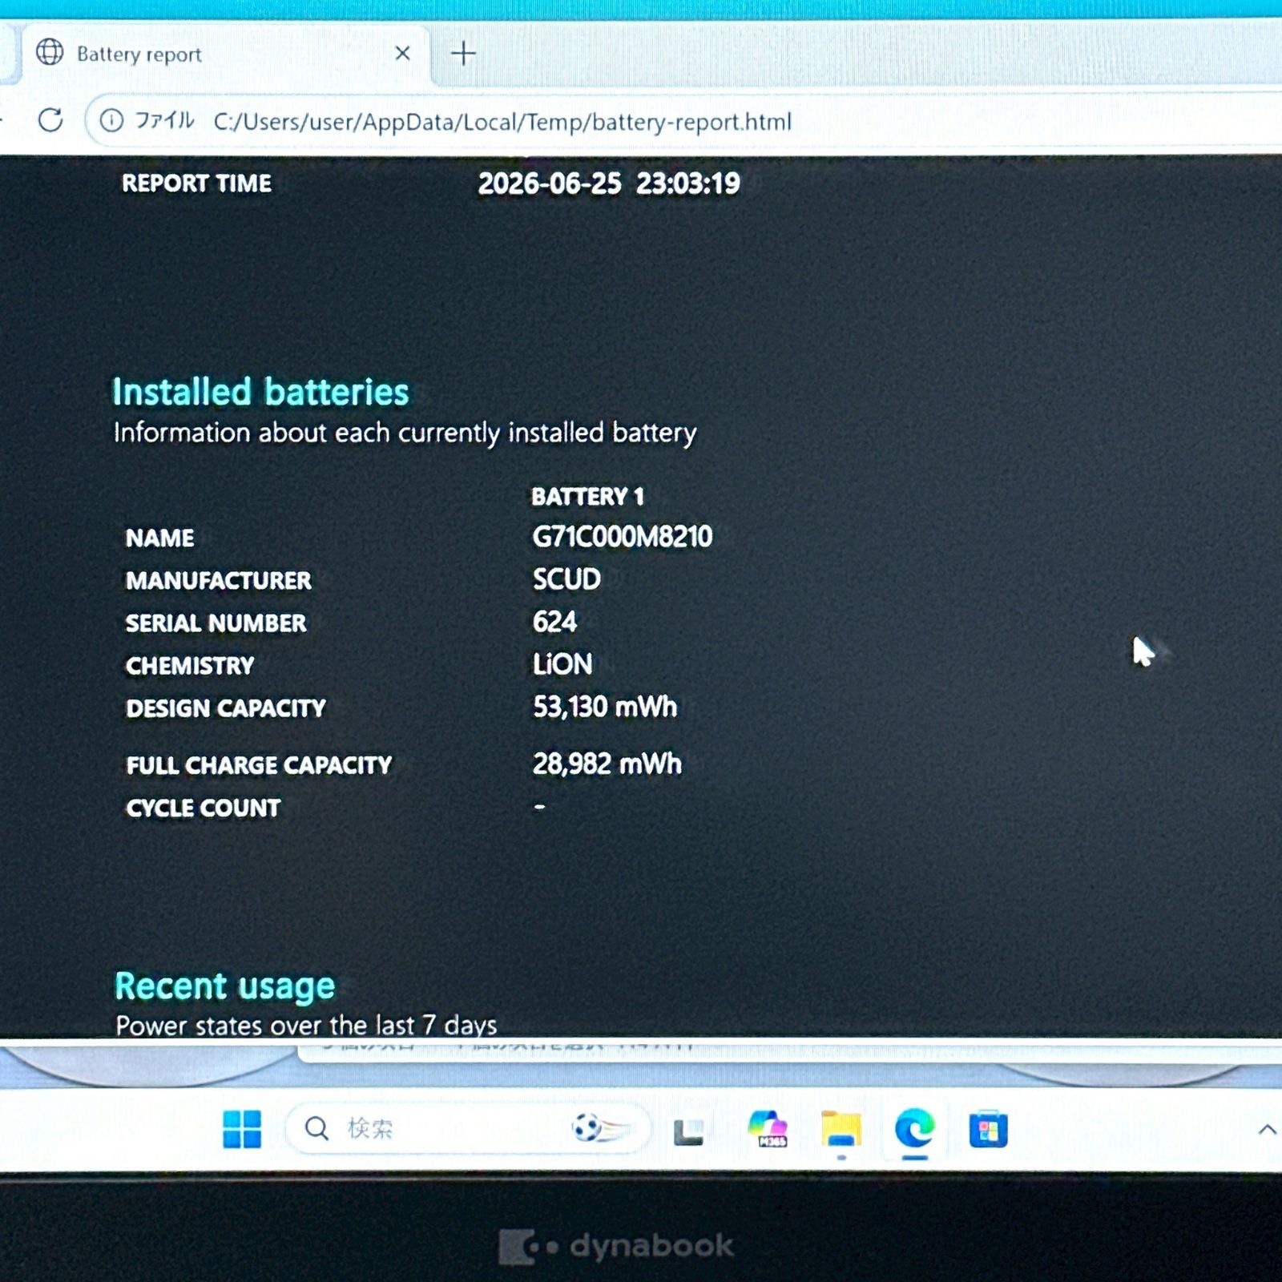Screen dimensions: 1282x1282
Task: Click the address bar file path
Action: pyautogui.click(x=502, y=122)
